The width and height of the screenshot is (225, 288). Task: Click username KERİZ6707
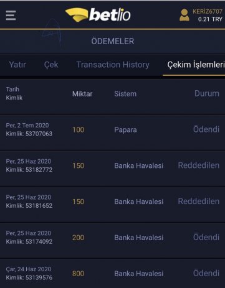pos(208,11)
